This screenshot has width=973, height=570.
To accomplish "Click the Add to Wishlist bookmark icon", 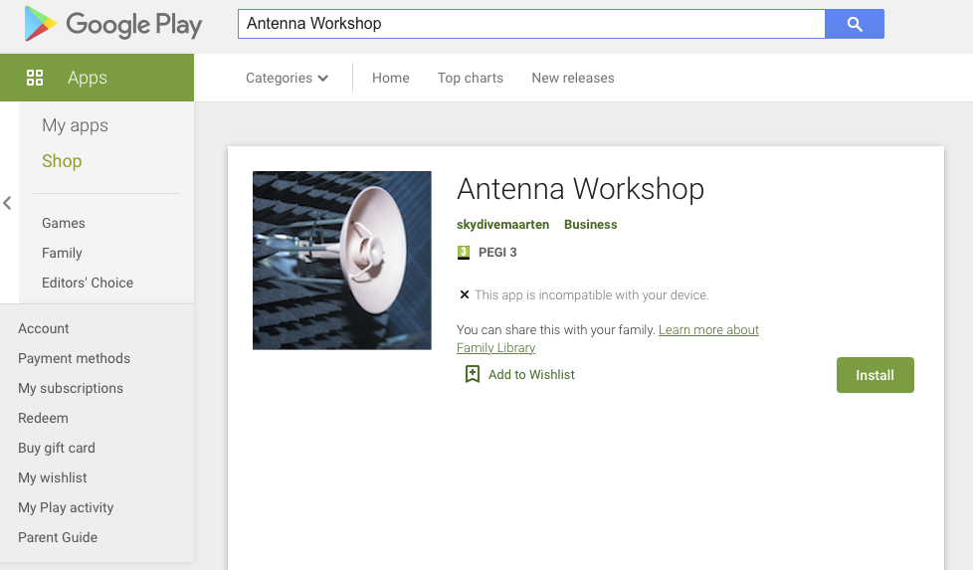I will (473, 374).
